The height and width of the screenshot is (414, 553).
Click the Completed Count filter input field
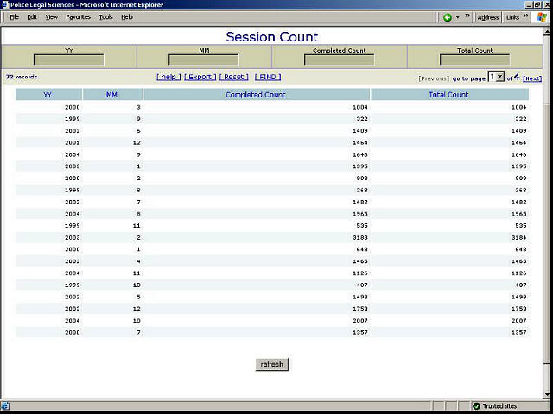tap(339, 60)
